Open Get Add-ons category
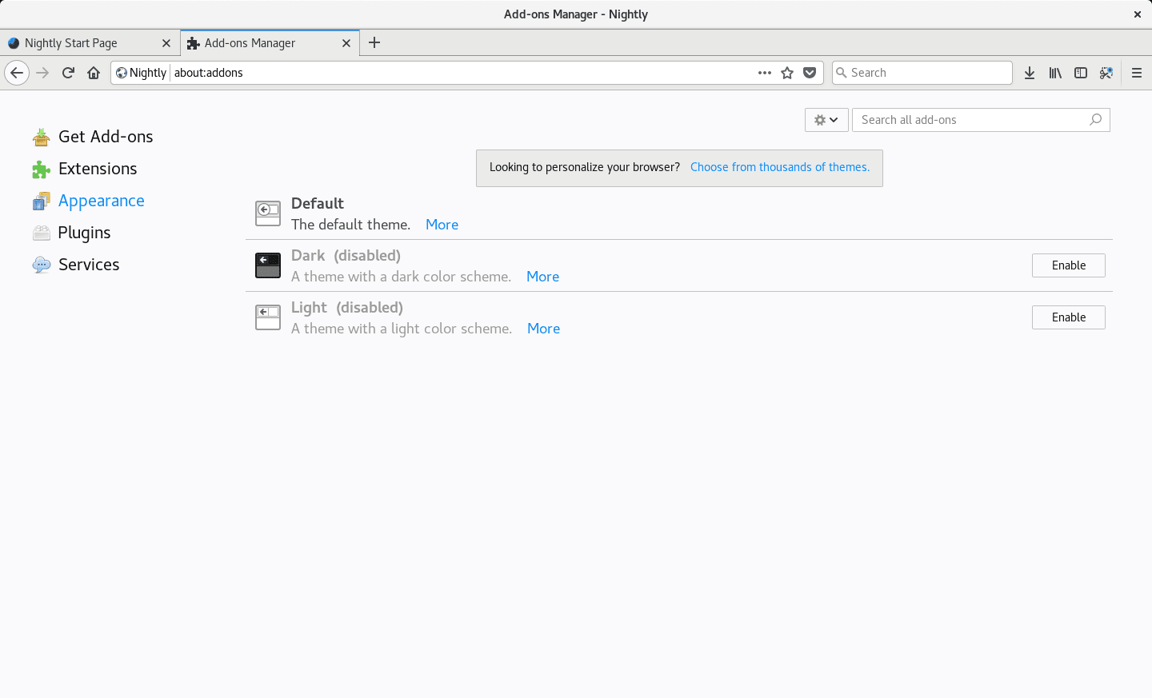Screen dimensions: 1152x698 [x=93, y=137]
